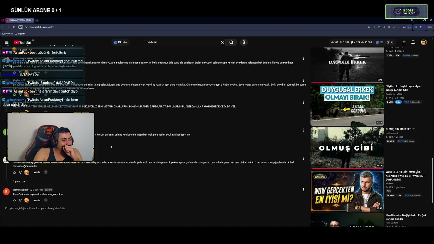Reload the page in the browser
This screenshot has height=244, width=434.
(14, 27)
